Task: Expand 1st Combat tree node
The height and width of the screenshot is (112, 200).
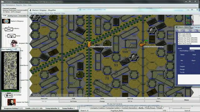Action: (3, 95)
